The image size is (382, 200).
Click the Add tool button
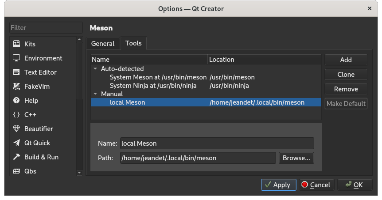click(x=346, y=60)
